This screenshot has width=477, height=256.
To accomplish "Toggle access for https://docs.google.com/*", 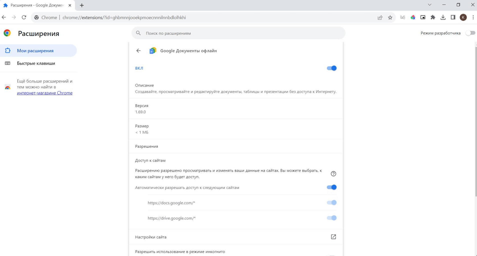I will coord(331,203).
